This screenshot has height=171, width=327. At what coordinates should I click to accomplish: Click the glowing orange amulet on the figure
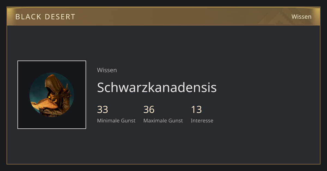tap(50, 97)
